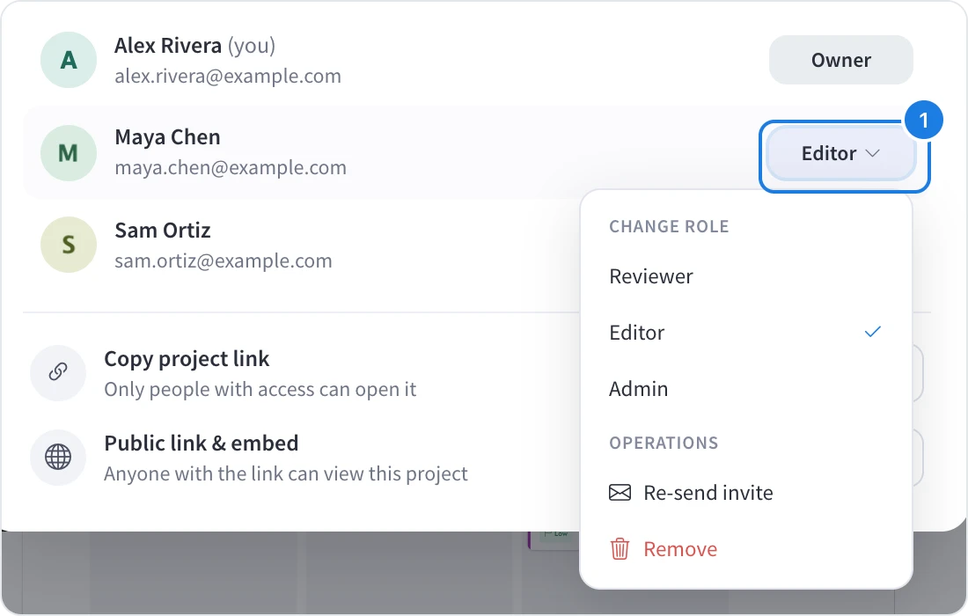Choose Re-send invite operation
The image size is (968, 616).
[745, 493]
